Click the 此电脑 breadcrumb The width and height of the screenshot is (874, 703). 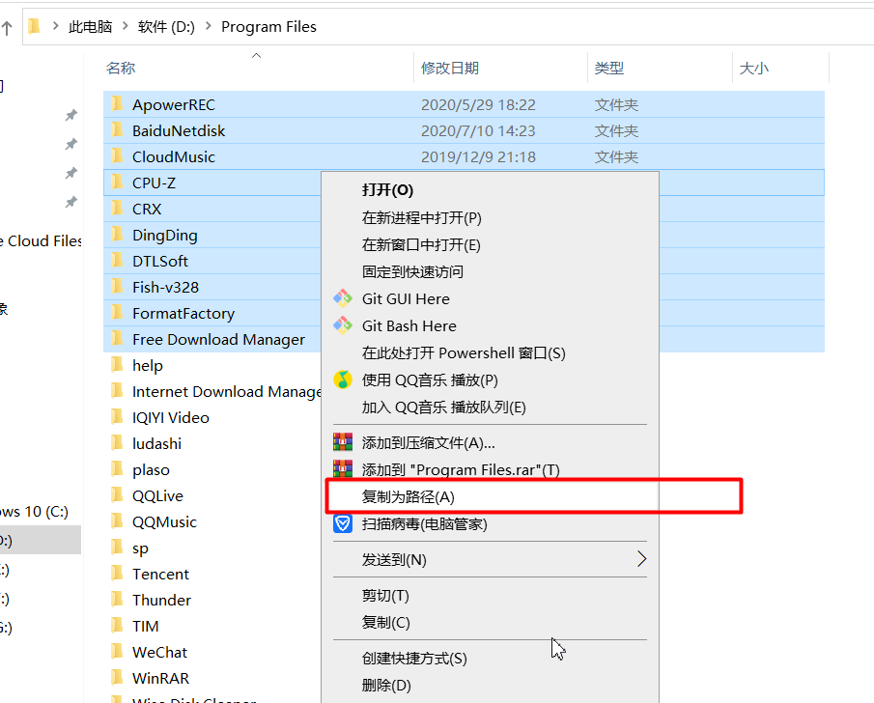coord(91,26)
